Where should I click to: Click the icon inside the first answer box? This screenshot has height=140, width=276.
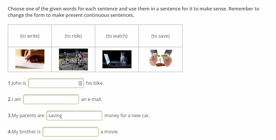coord(80,83)
